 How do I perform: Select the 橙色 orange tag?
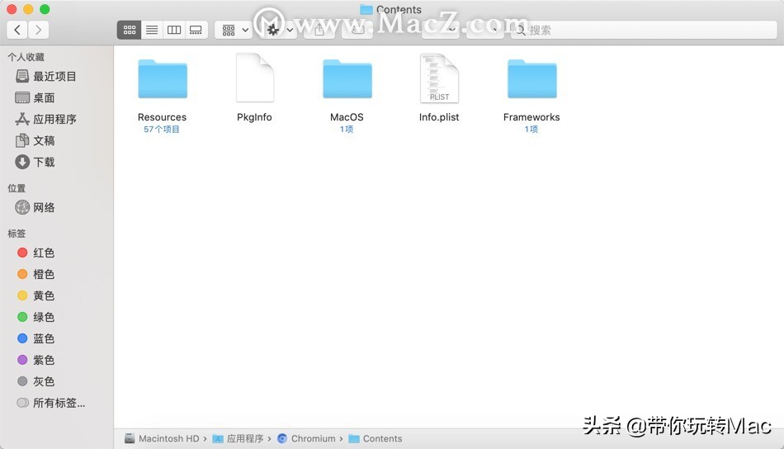(36, 275)
